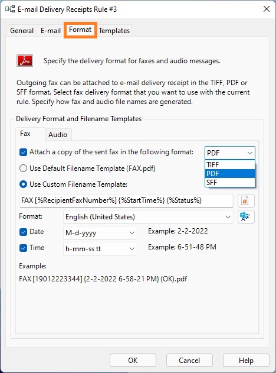Click into the custom filename template field
The width and height of the screenshot is (276, 373).
(126, 200)
